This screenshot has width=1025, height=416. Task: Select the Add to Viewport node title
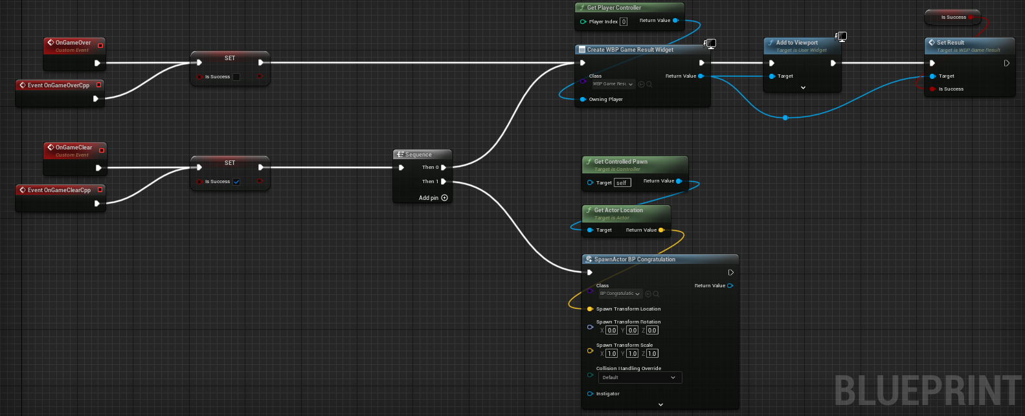coord(797,43)
